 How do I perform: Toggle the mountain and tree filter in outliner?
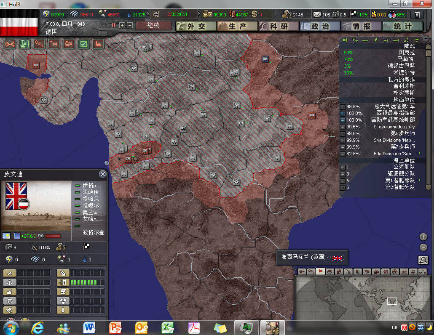pyautogui.click(x=406, y=40)
